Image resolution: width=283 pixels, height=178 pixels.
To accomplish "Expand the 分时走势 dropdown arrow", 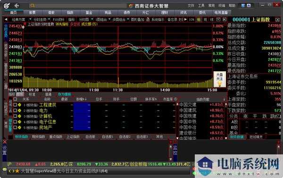I will 49,19.
